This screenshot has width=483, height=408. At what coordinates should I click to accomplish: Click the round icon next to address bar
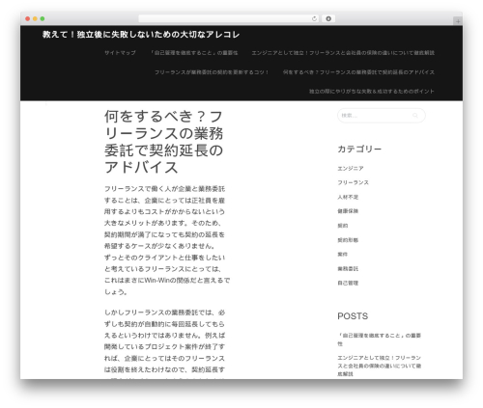[x=328, y=18]
